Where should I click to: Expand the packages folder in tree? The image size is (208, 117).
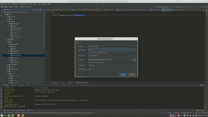9,24
